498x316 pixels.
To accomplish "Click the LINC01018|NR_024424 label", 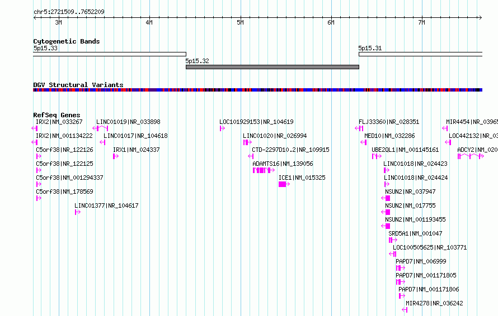I will pyautogui.click(x=416, y=178).
